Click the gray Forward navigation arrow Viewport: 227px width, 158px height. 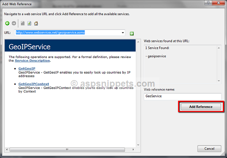[x=14, y=23]
